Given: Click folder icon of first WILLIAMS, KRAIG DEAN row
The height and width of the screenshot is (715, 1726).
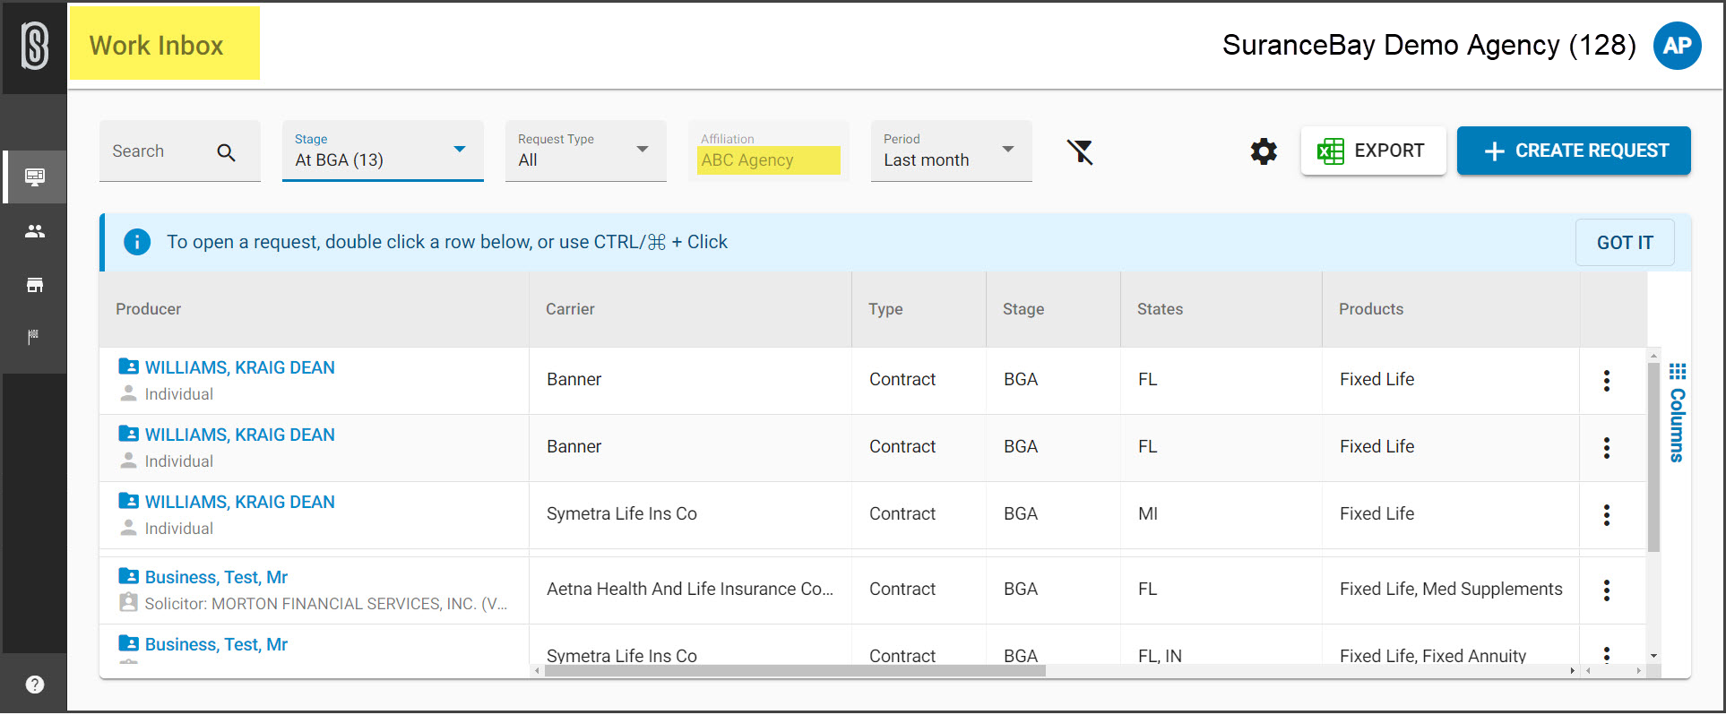Looking at the screenshot, I should pyautogui.click(x=129, y=366).
